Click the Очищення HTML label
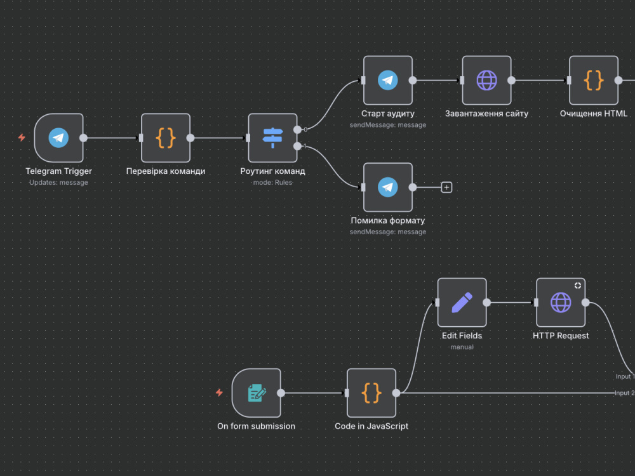Viewport: 635px width, 476px height. (593, 114)
